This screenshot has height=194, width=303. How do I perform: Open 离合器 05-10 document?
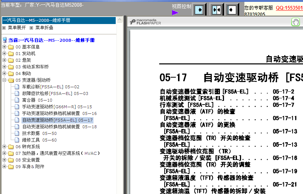click(37, 100)
